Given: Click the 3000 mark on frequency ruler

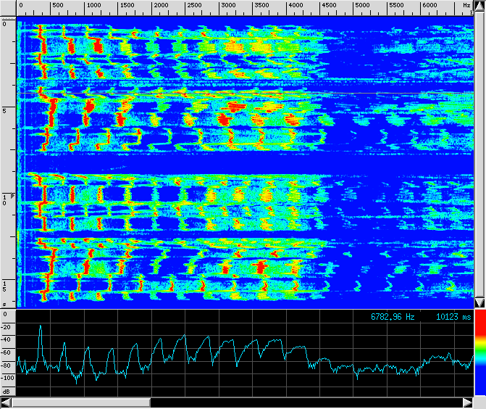Looking at the screenshot, I should pyautogui.click(x=228, y=6).
